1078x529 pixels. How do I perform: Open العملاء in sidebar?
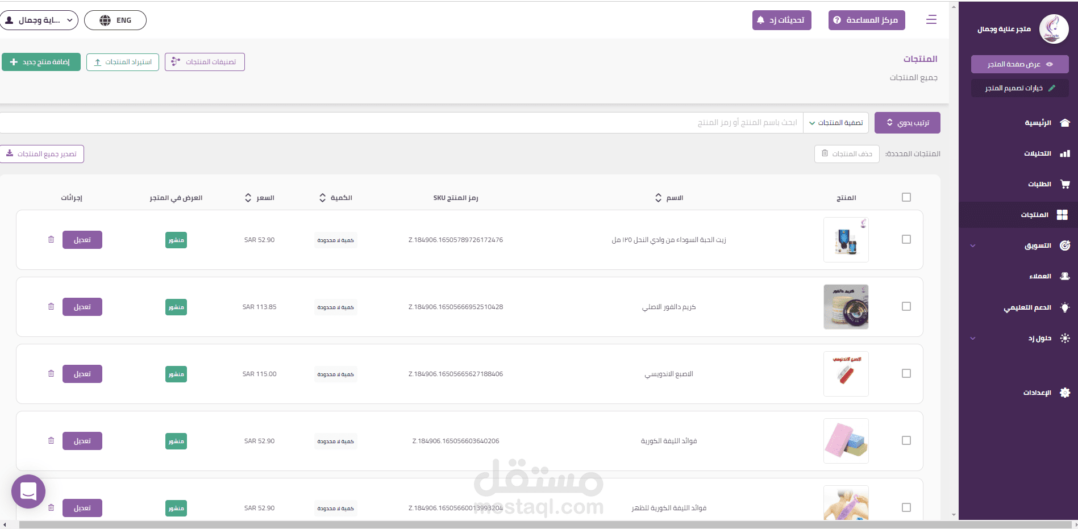click(1040, 276)
